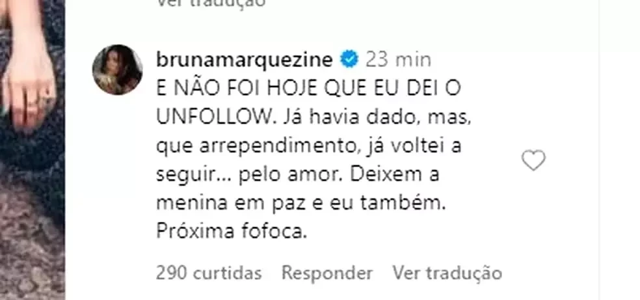Open the brunamarquezine username link
This screenshot has height=300, width=640.
(x=245, y=61)
